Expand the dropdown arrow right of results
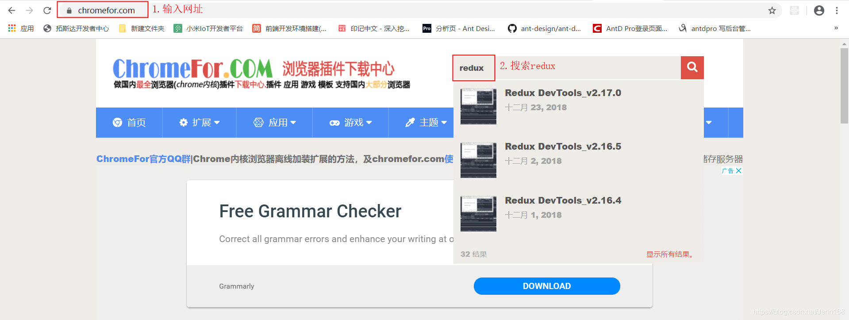 point(709,123)
